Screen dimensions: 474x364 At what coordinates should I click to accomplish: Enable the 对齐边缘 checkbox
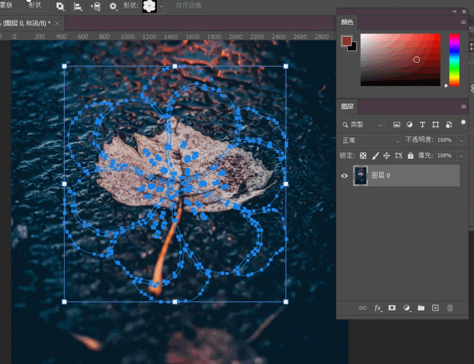[x=169, y=6]
